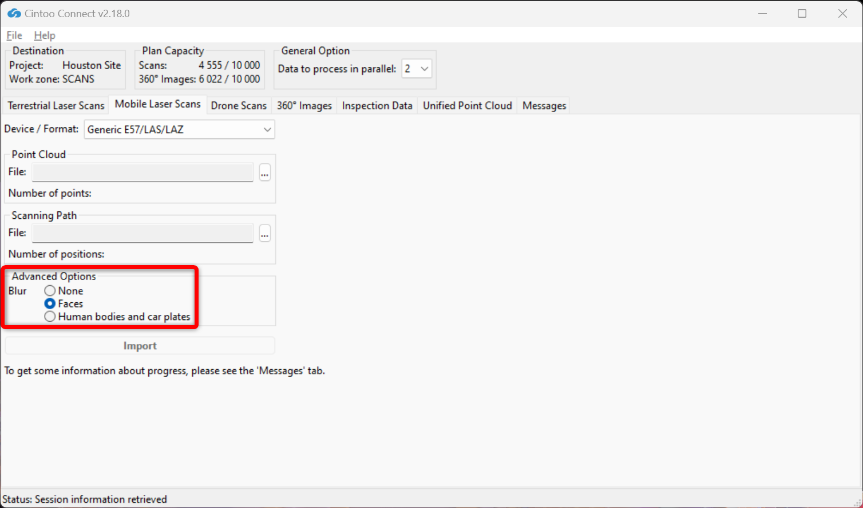This screenshot has height=508, width=863.
Task: Open the 360° Images tab
Action: tap(304, 106)
